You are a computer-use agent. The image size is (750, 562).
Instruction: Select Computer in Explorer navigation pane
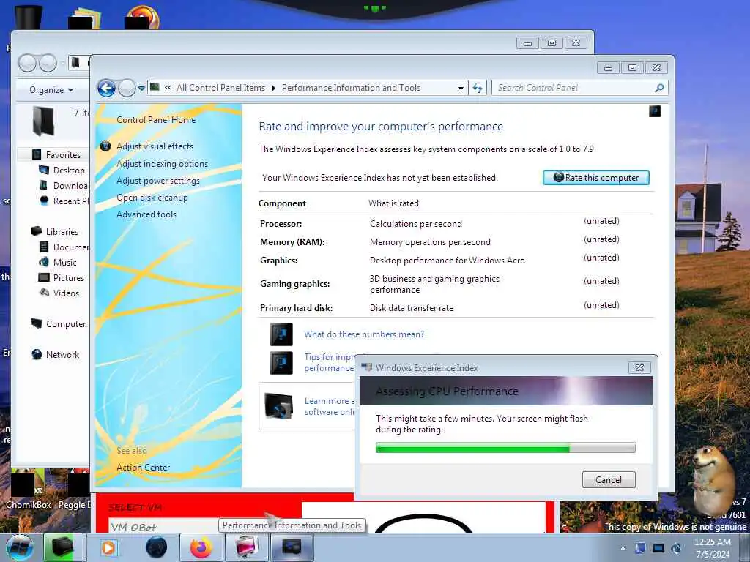(66, 324)
